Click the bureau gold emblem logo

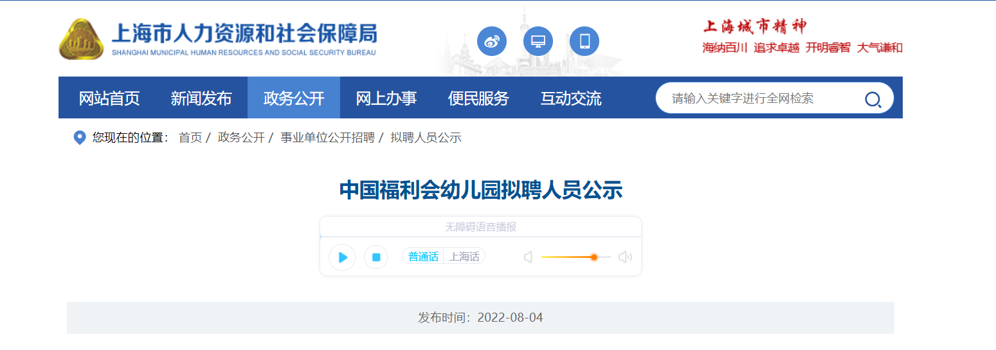click(81, 39)
